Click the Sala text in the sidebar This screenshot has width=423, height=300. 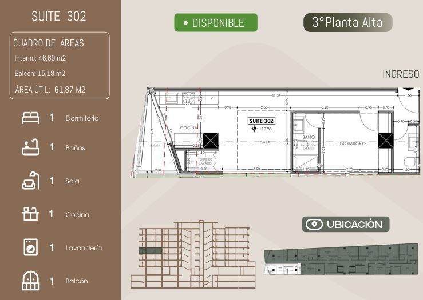coord(72,181)
